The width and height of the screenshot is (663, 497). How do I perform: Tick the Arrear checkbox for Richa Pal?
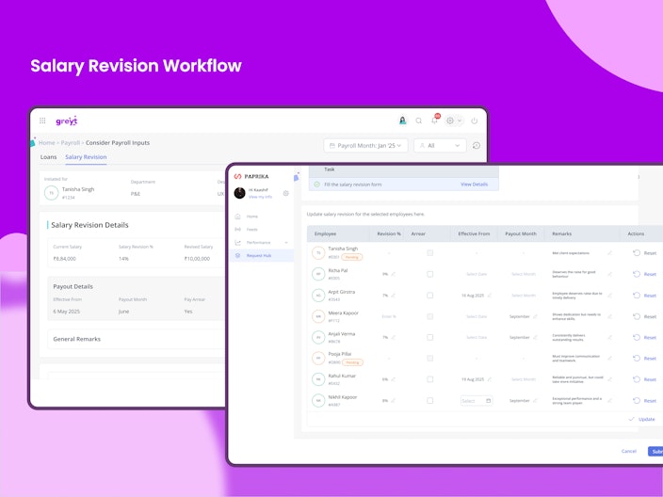(x=430, y=274)
